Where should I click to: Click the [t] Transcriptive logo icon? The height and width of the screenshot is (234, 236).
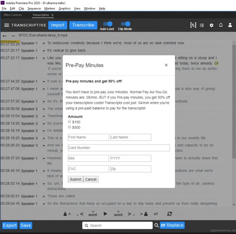tap(193, 25)
